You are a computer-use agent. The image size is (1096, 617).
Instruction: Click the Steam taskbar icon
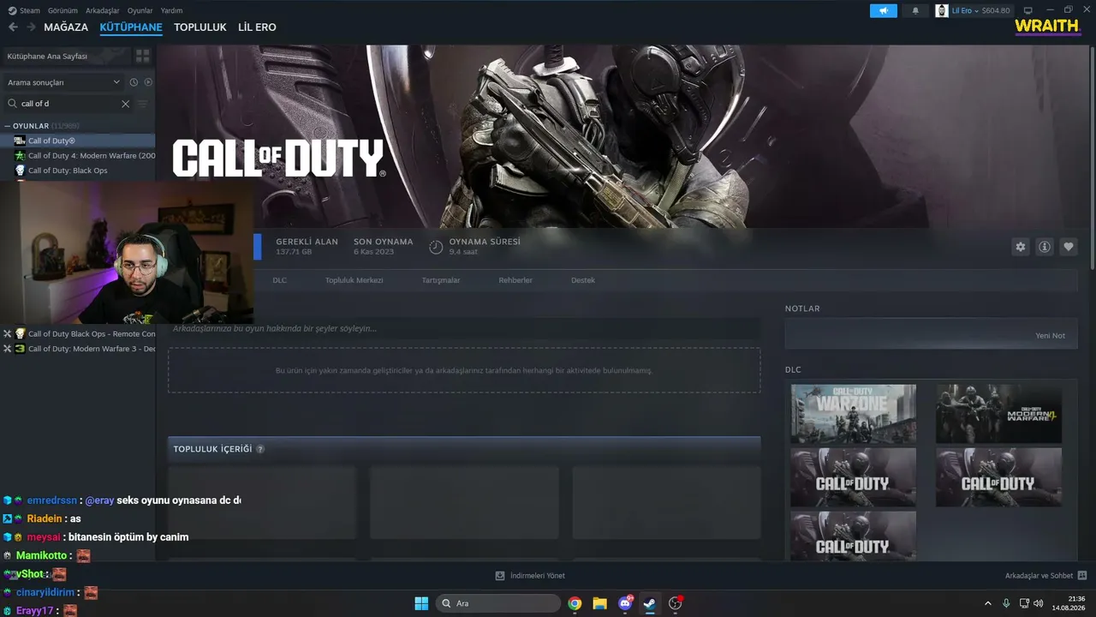650,603
